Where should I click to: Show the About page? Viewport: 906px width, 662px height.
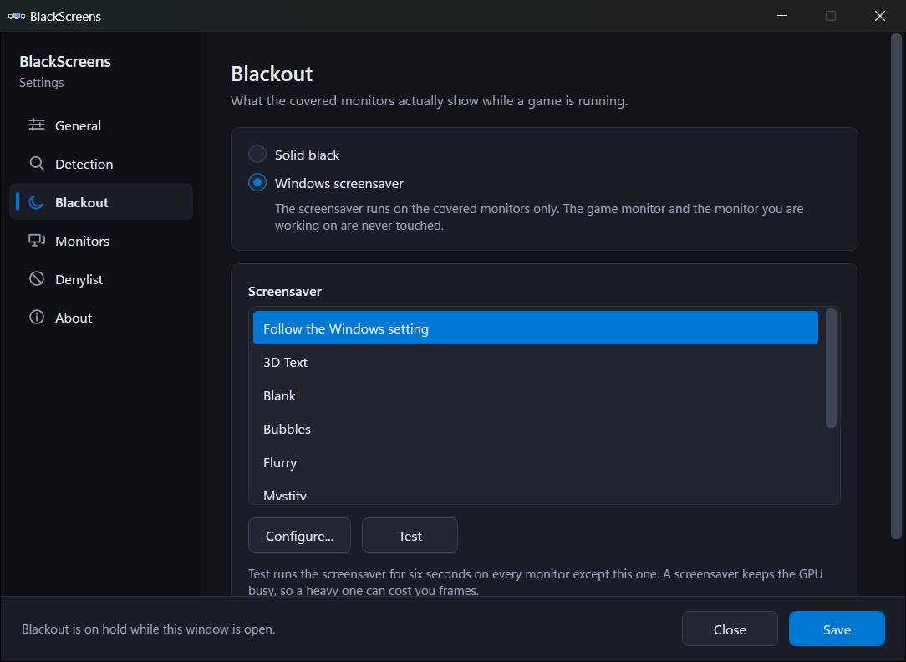point(101,318)
